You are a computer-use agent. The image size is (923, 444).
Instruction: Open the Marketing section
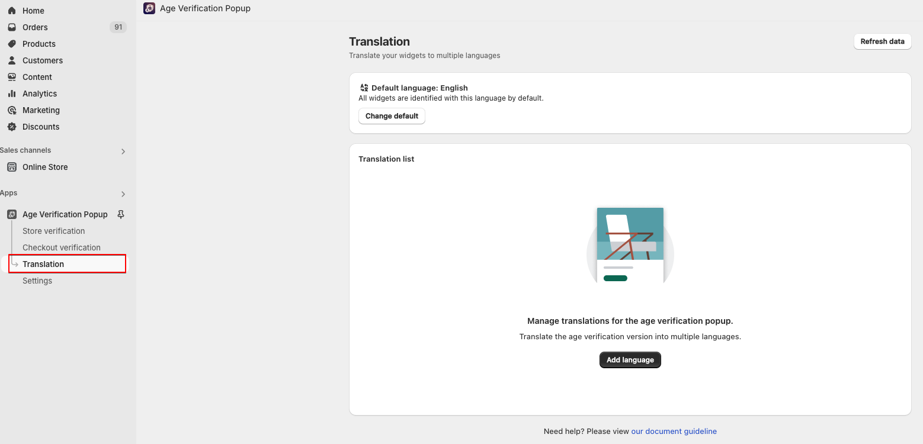(x=12, y=110)
